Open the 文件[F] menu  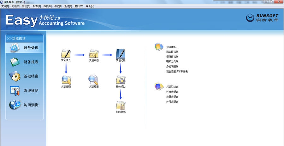click(5, 6)
